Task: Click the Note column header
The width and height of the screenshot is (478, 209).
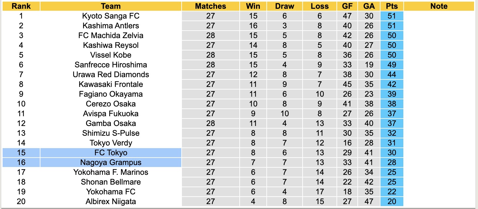Action: pyautogui.click(x=439, y=6)
